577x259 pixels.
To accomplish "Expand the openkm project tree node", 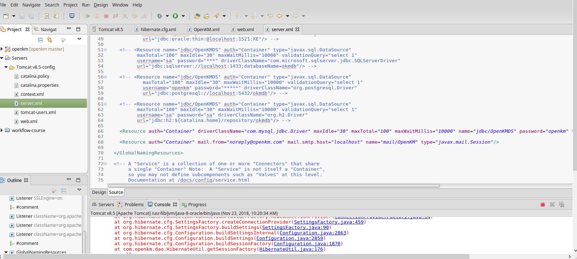I will 2,49.
